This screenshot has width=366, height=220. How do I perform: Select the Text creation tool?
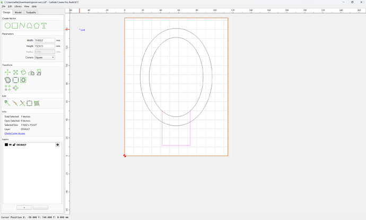(44, 26)
